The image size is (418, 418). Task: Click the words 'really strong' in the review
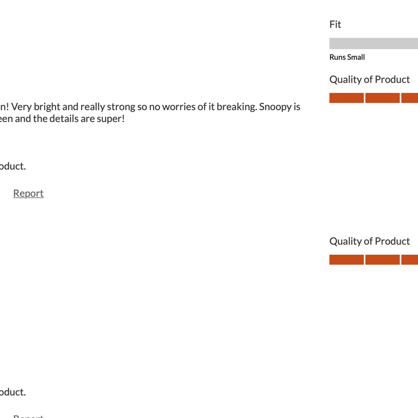pos(107,107)
